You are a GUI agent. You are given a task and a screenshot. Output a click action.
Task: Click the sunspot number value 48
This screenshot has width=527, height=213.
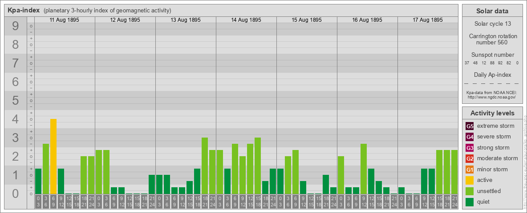475,63
